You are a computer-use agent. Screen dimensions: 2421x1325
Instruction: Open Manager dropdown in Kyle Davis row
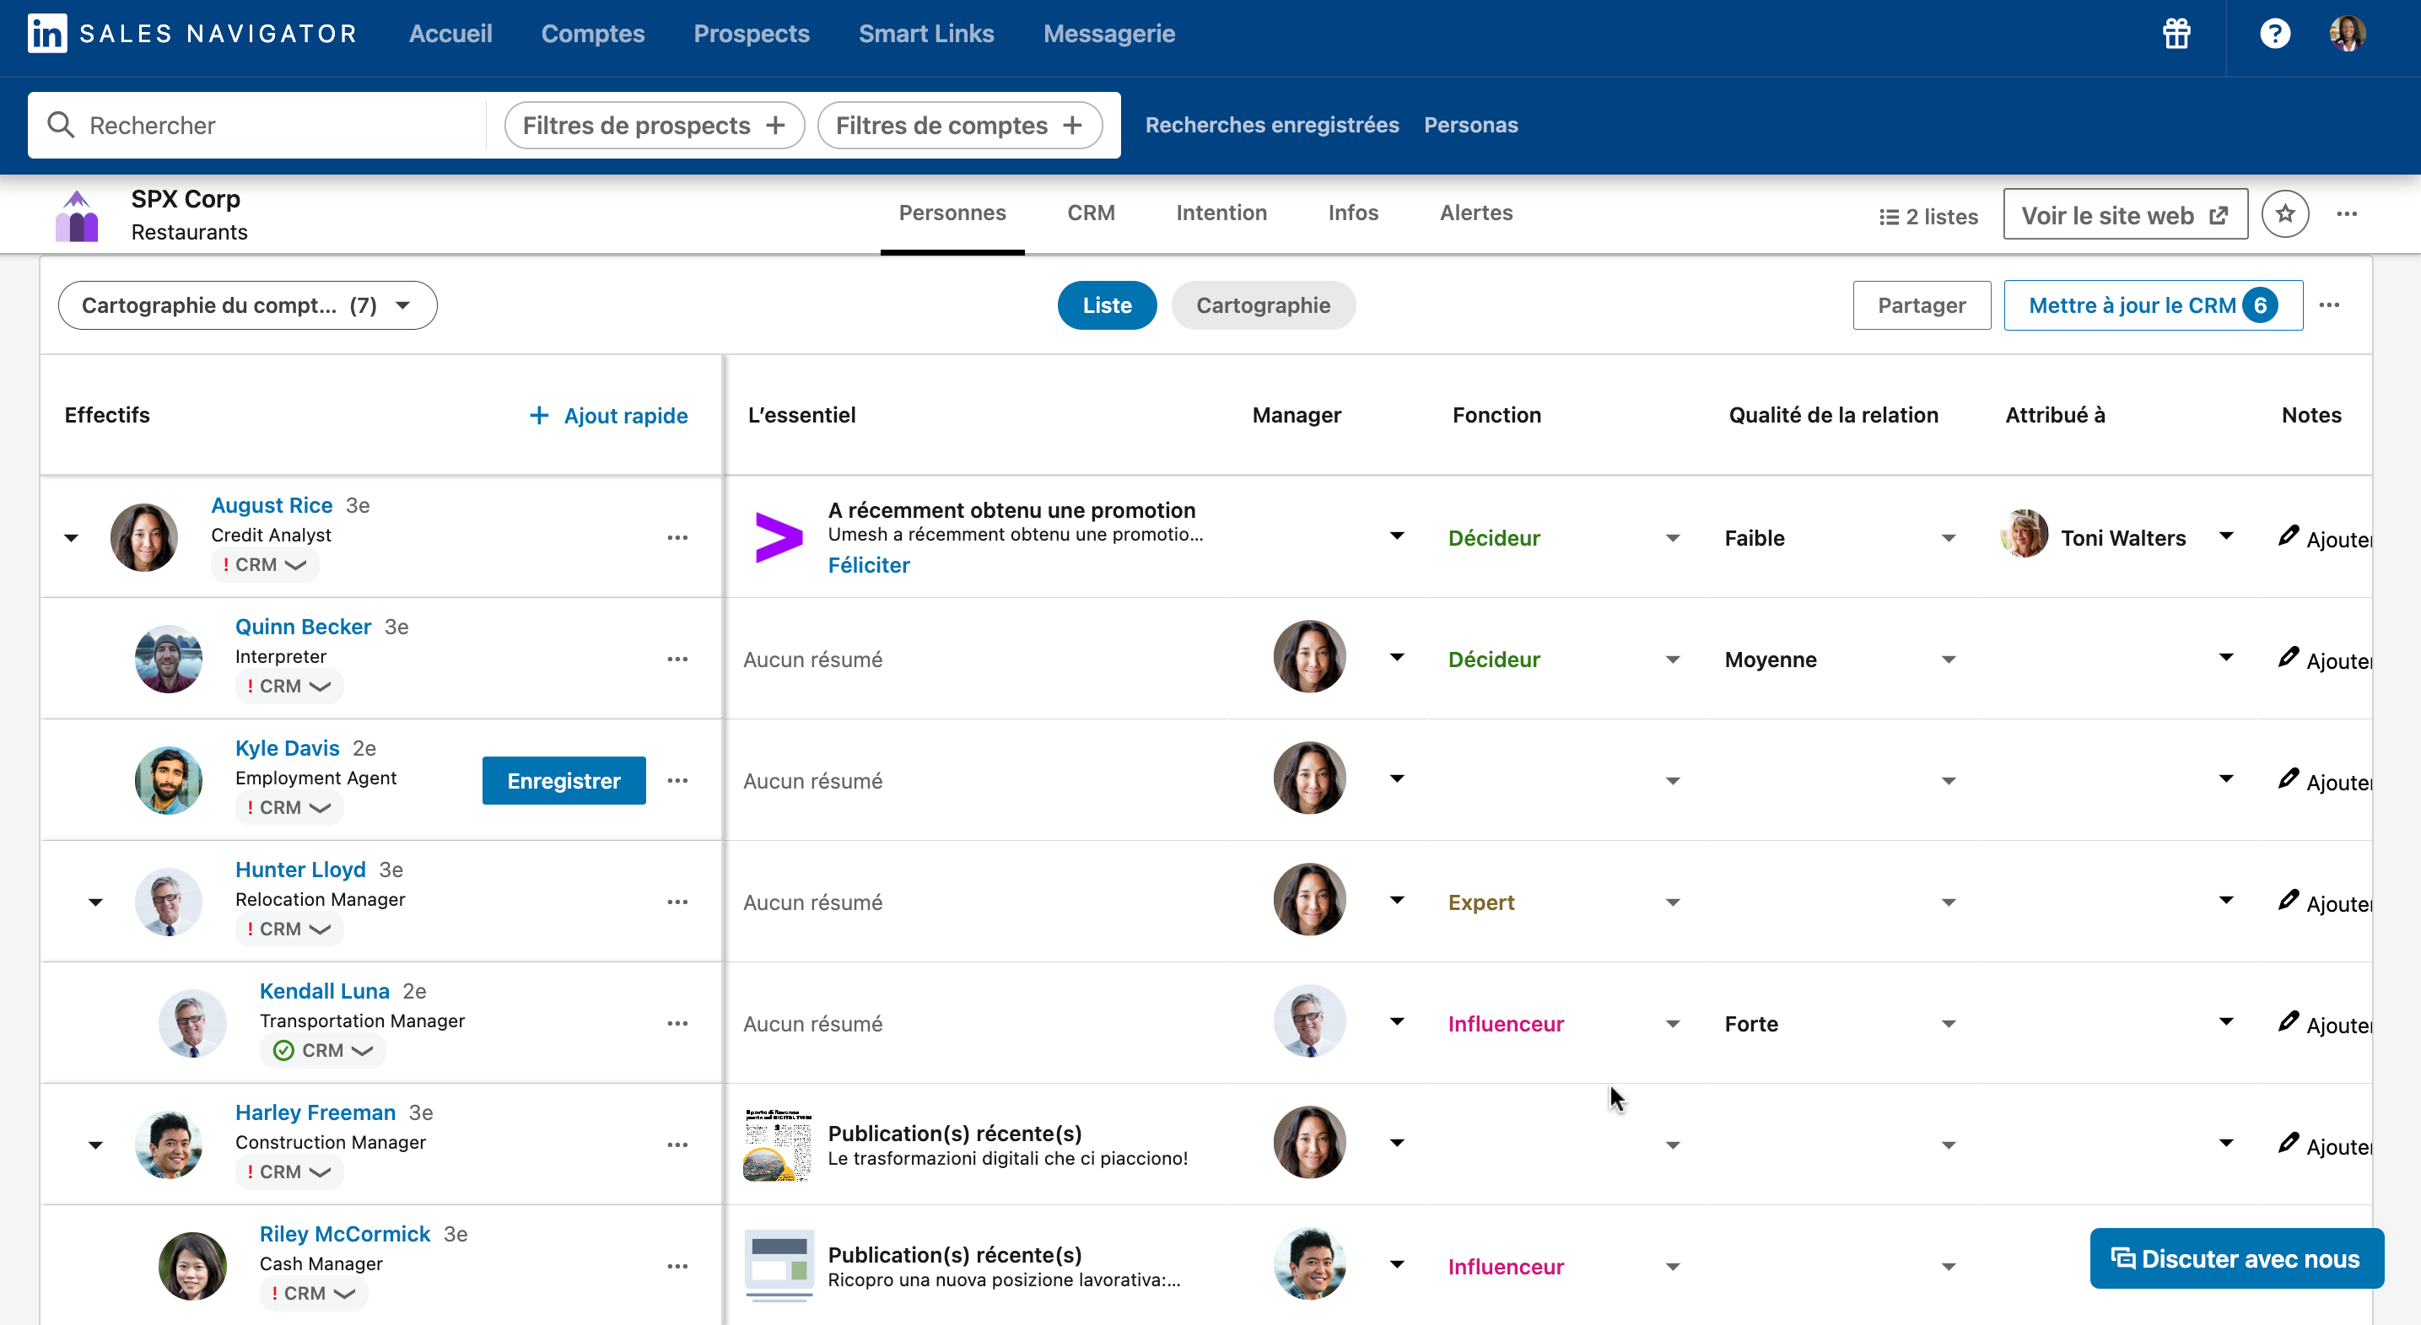(1397, 778)
